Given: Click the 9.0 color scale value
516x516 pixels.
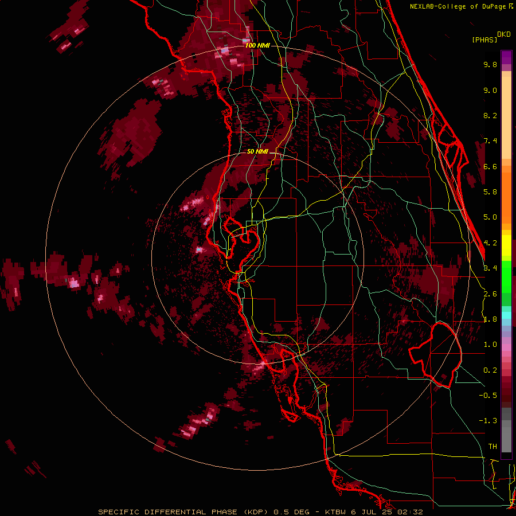Looking at the screenshot, I should pos(490,90).
